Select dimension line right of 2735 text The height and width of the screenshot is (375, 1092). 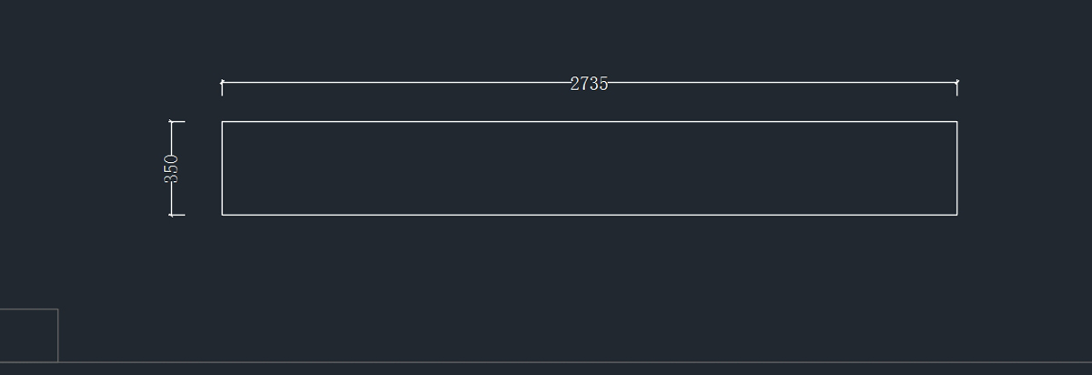[783, 83]
